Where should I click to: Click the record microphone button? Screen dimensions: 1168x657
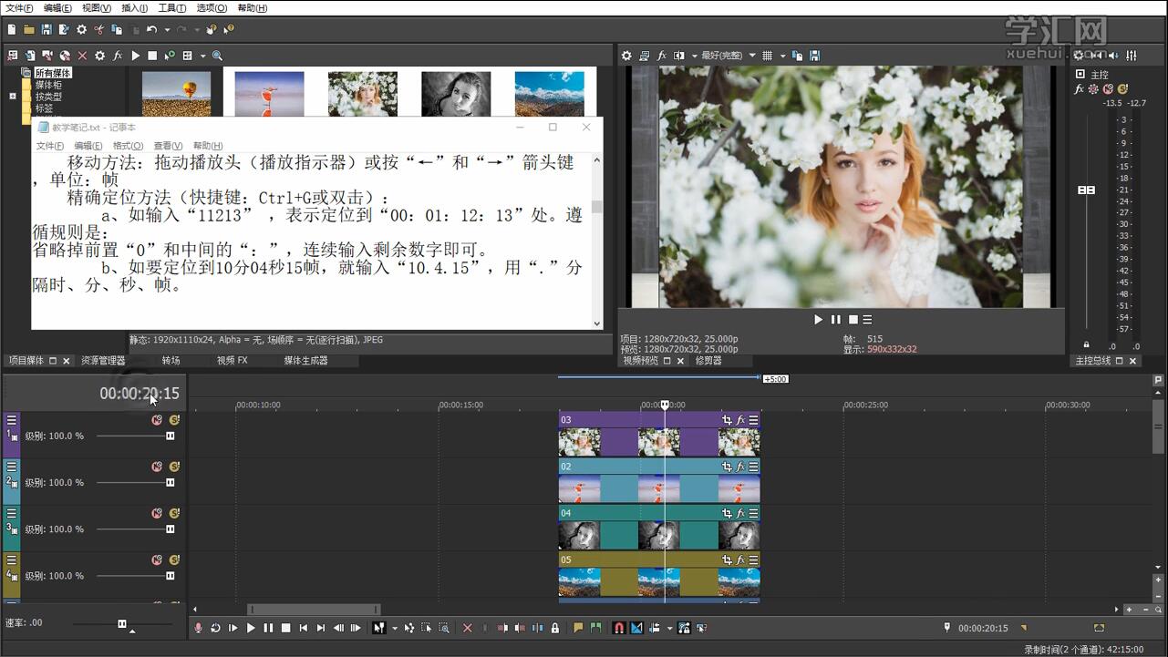[199, 628]
